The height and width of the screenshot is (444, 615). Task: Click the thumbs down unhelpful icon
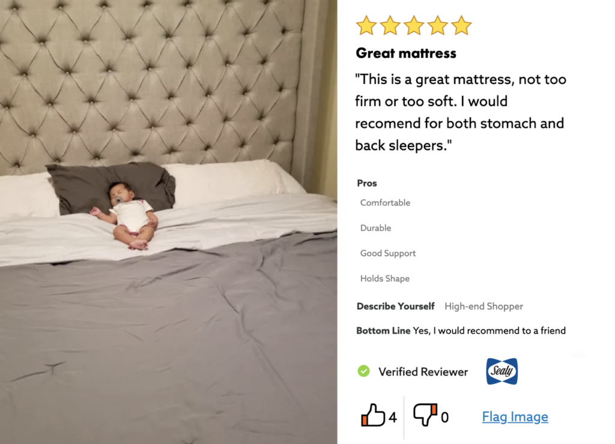pyautogui.click(x=425, y=415)
